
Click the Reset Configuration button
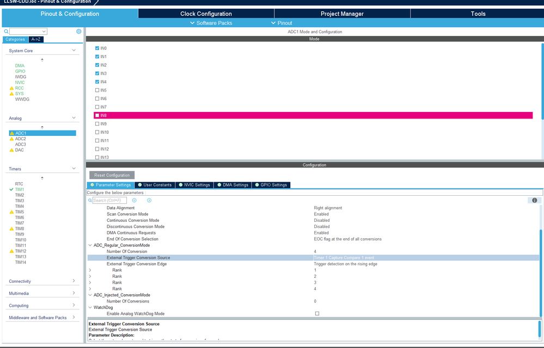coord(112,175)
